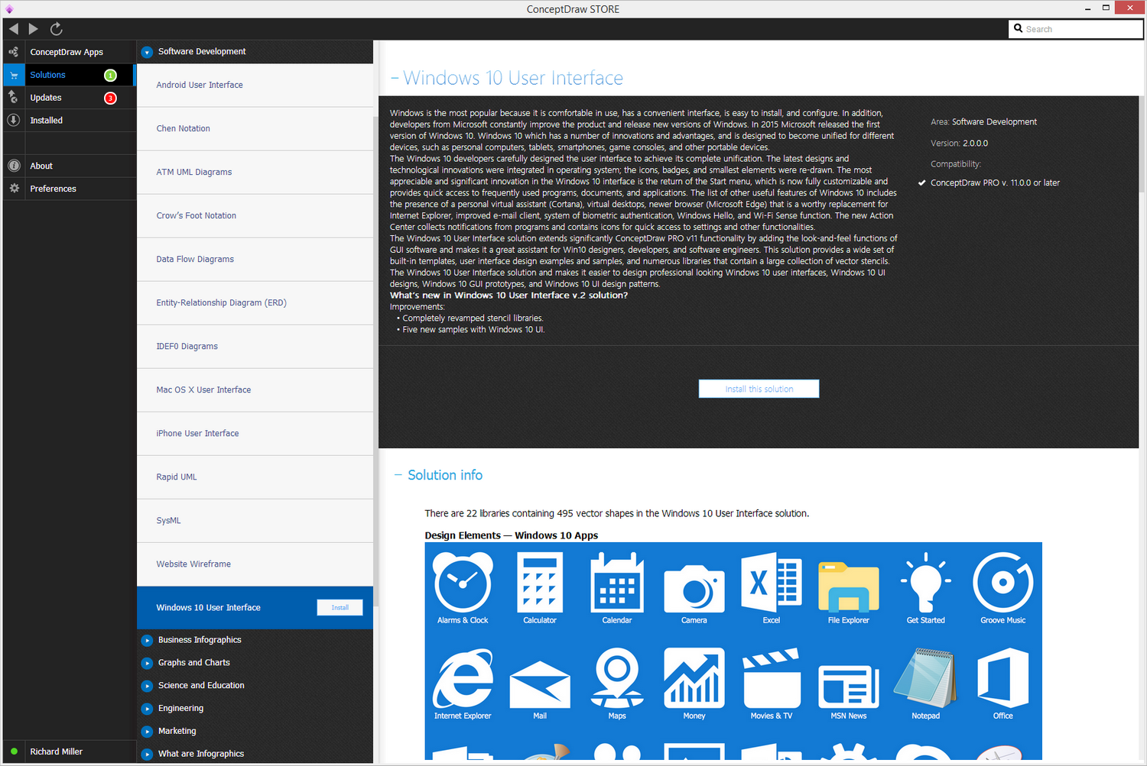Viewport: 1147px width, 766px height.
Task: Expand the Business Infographics category
Action: 148,640
